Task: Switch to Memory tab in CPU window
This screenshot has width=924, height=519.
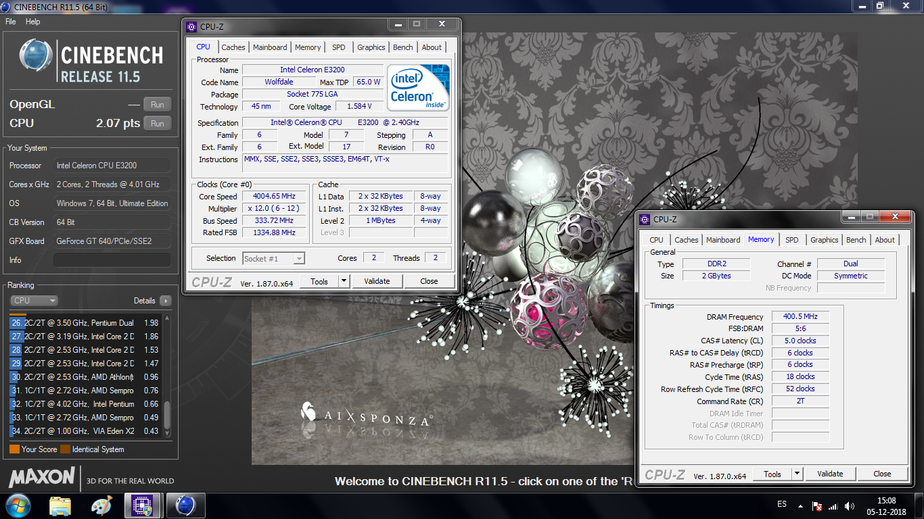Action: pos(308,47)
